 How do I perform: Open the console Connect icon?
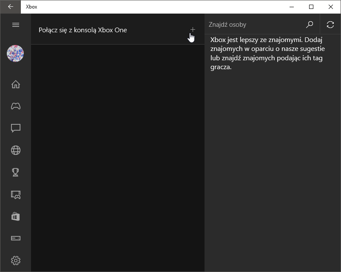tap(16, 238)
